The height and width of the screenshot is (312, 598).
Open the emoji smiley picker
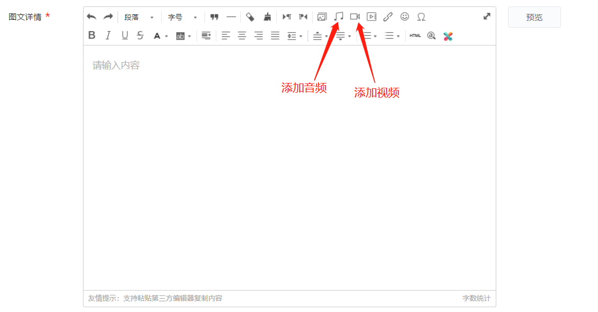tap(405, 17)
